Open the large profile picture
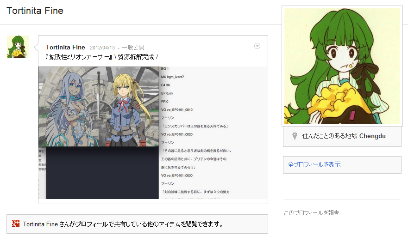Viewport: 408px width, 236px height. coord(342,66)
